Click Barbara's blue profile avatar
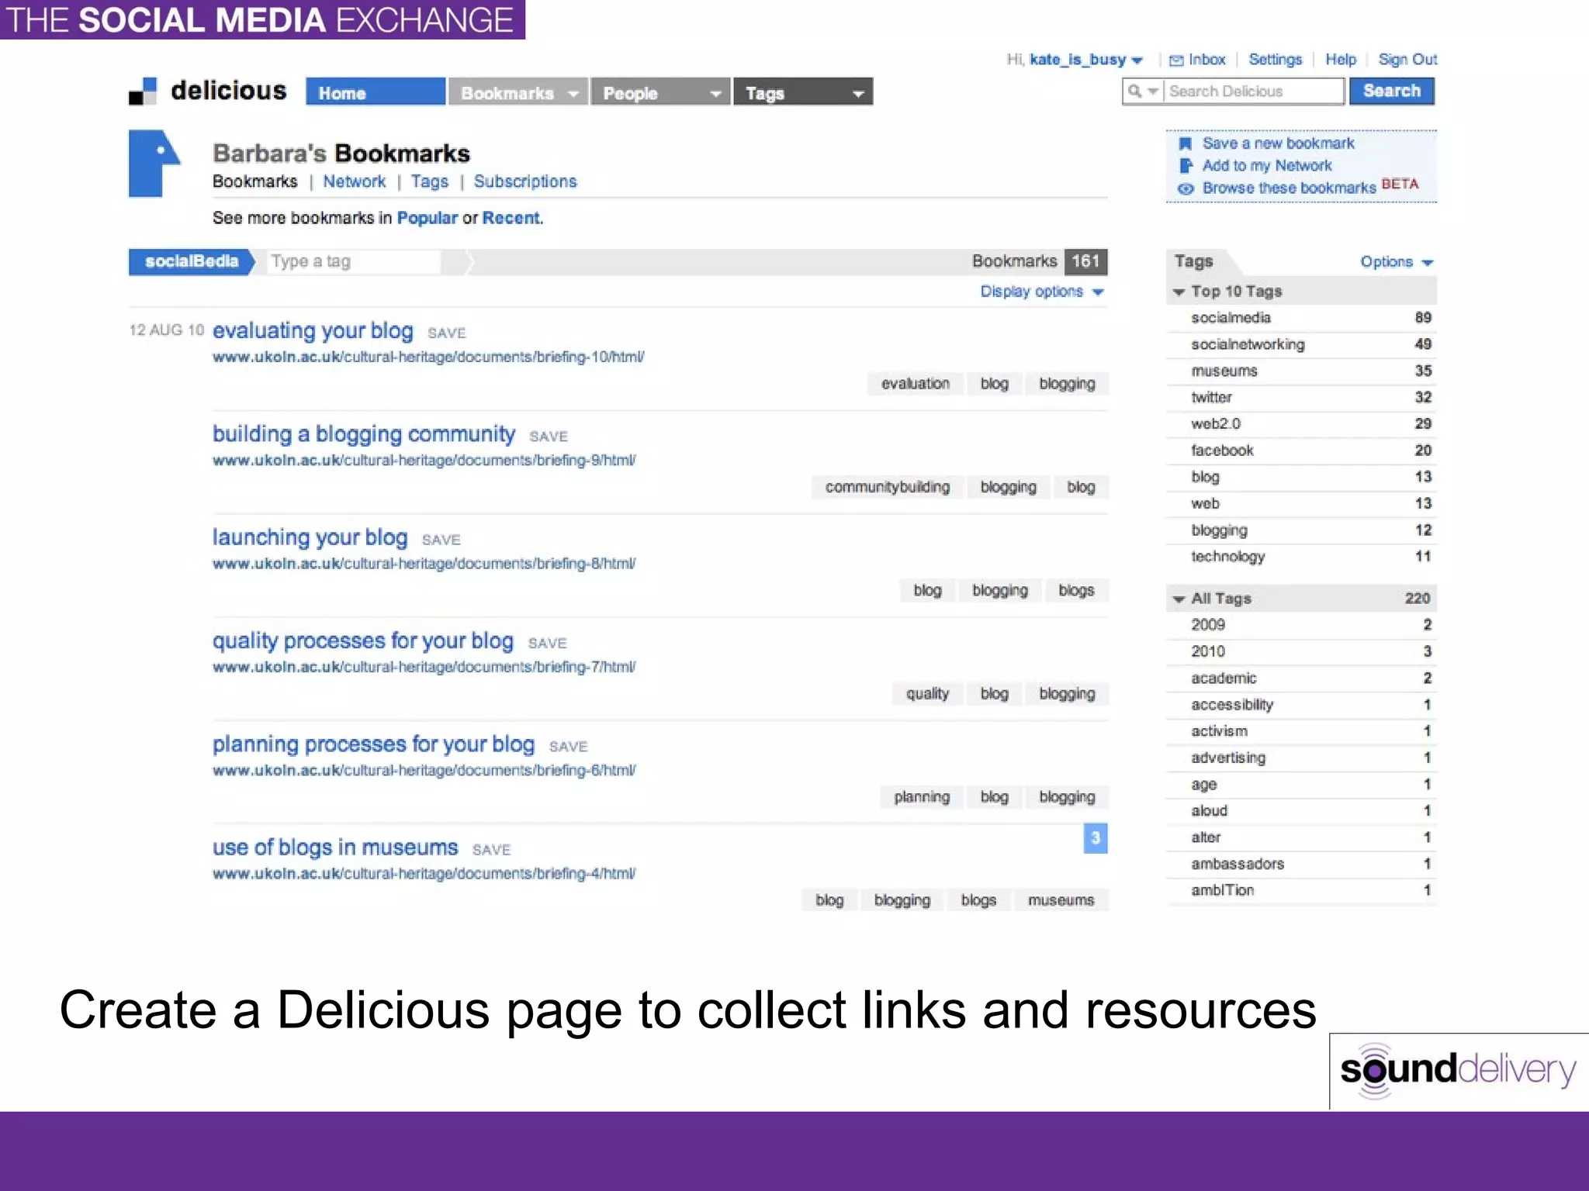 coord(154,164)
